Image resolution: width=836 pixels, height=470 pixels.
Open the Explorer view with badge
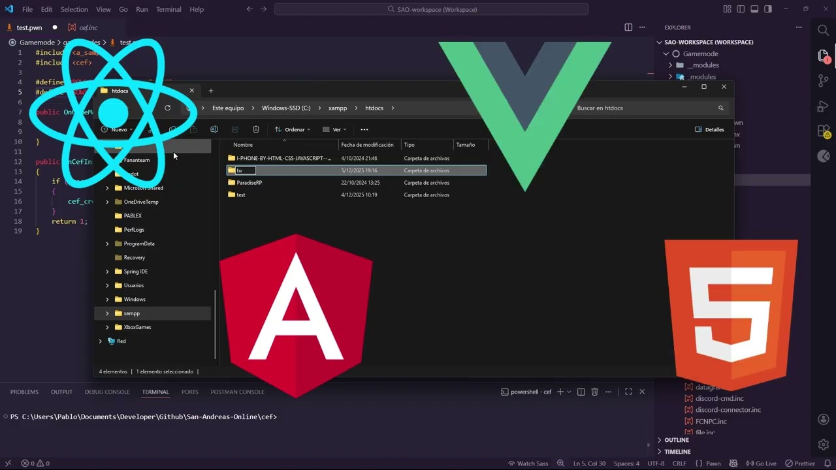823,56
